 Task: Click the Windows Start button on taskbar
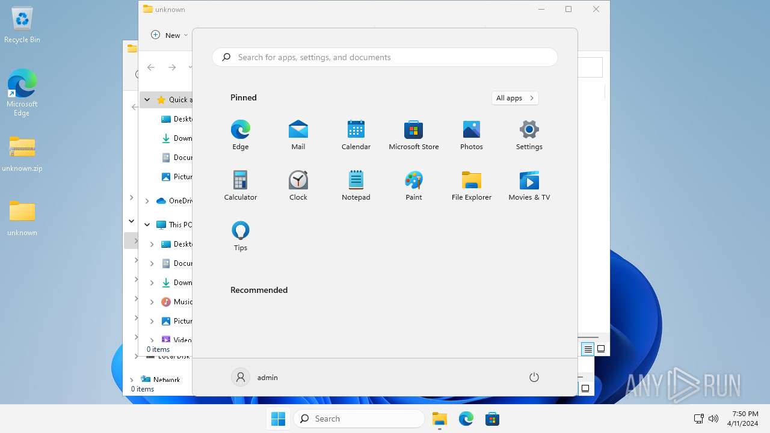[x=278, y=419]
